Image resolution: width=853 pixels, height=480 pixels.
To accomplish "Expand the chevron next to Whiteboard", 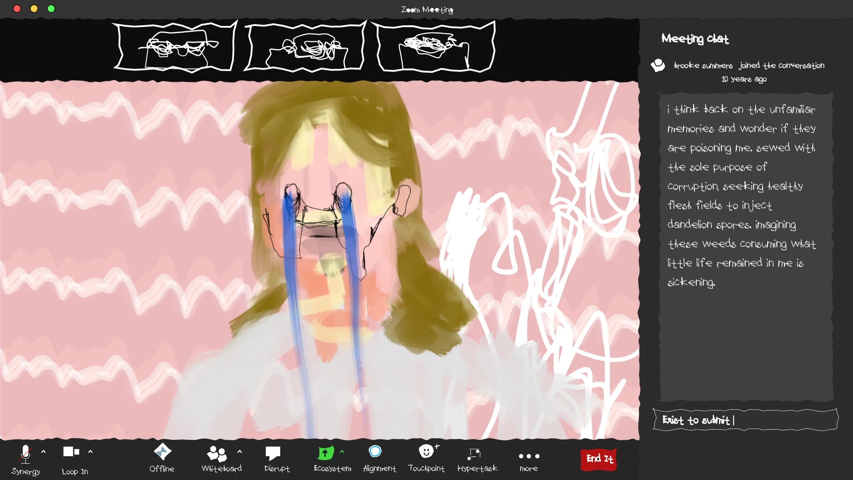I will coord(240,452).
